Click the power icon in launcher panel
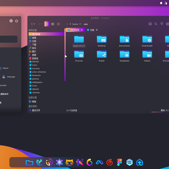Image resolution: width=169 pixels, height=169 pixels. tap(16, 21)
